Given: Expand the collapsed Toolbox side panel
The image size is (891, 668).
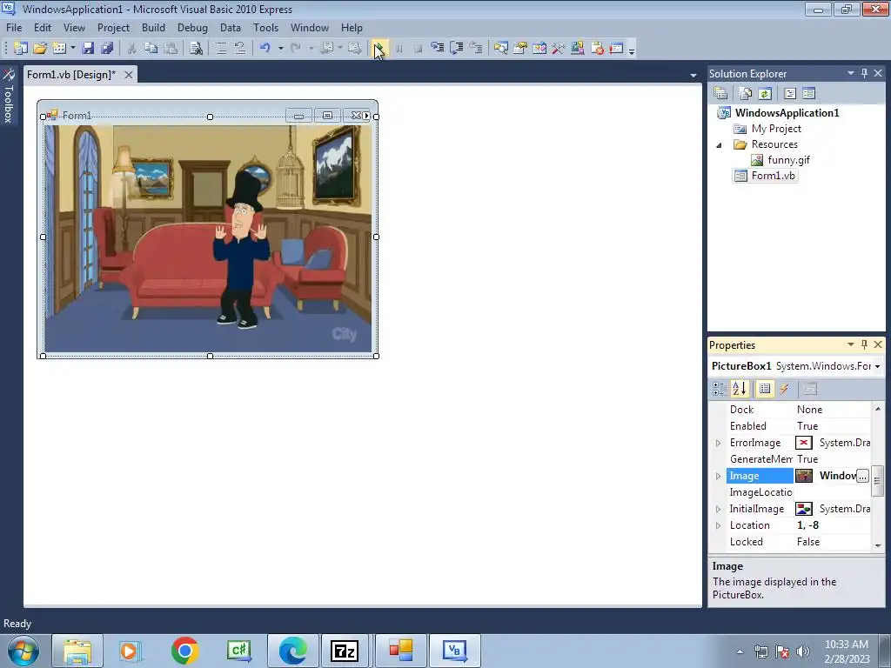Looking at the screenshot, I should [9, 96].
